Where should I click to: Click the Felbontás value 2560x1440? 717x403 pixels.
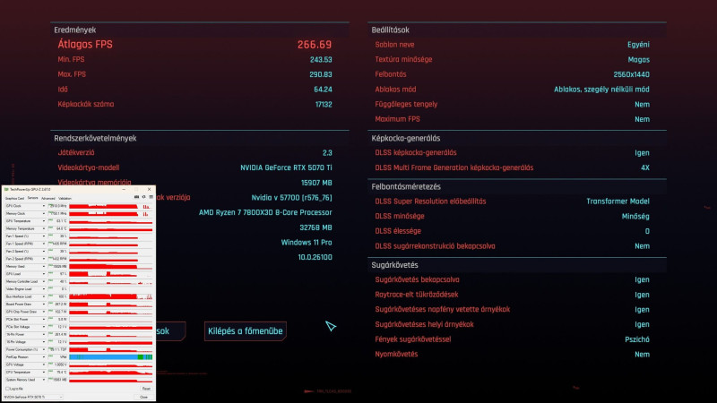pyautogui.click(x=632, y=74)
